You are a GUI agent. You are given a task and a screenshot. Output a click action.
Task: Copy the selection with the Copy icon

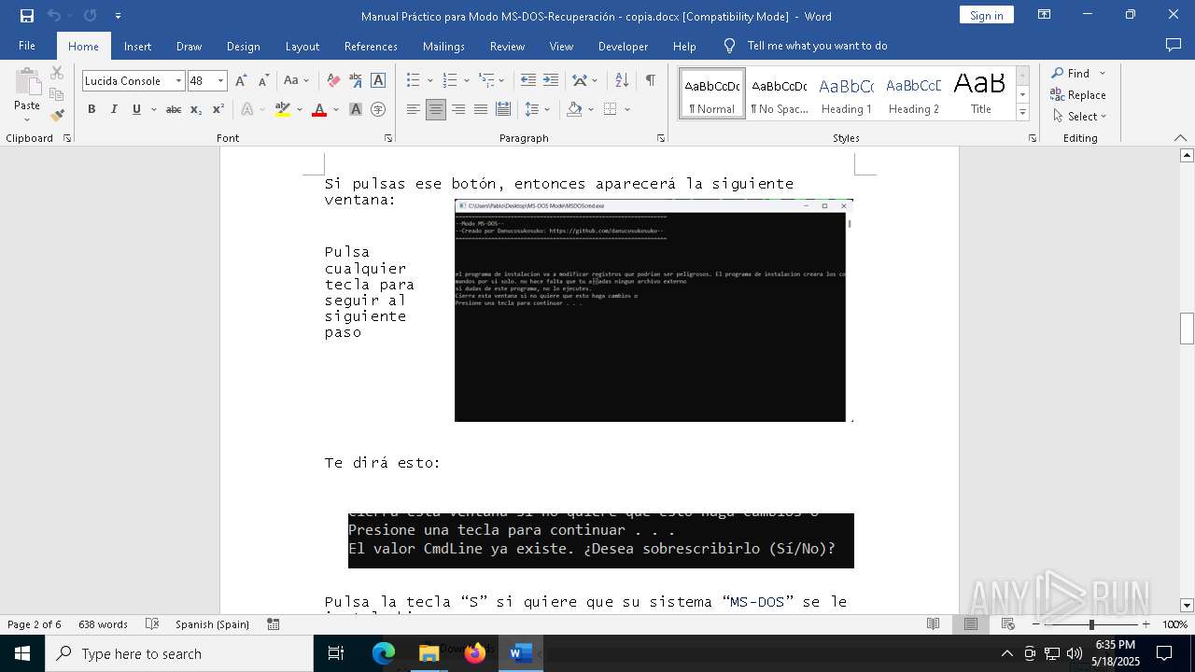point(57,94)
